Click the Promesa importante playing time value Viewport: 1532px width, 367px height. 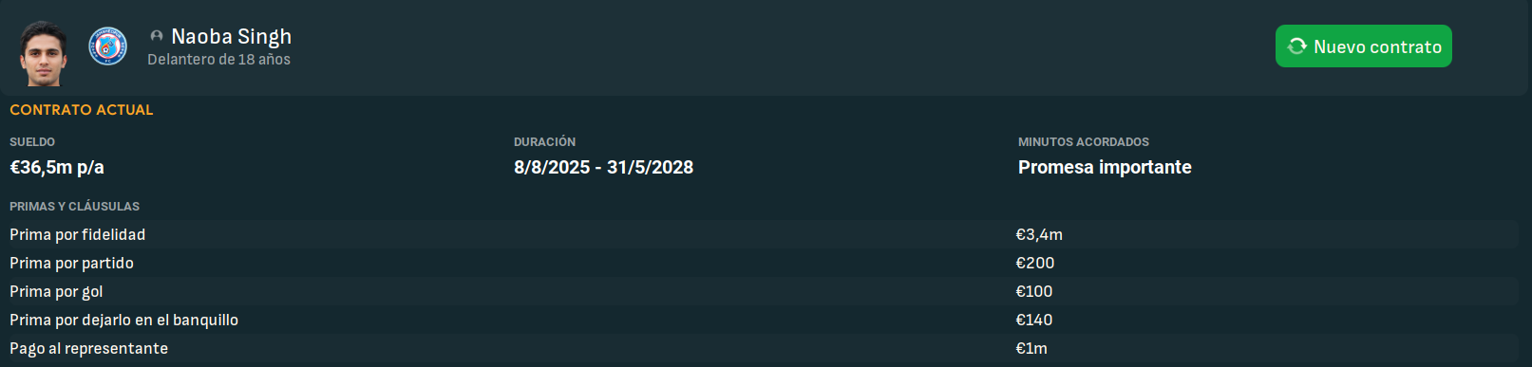(1105, 168)
